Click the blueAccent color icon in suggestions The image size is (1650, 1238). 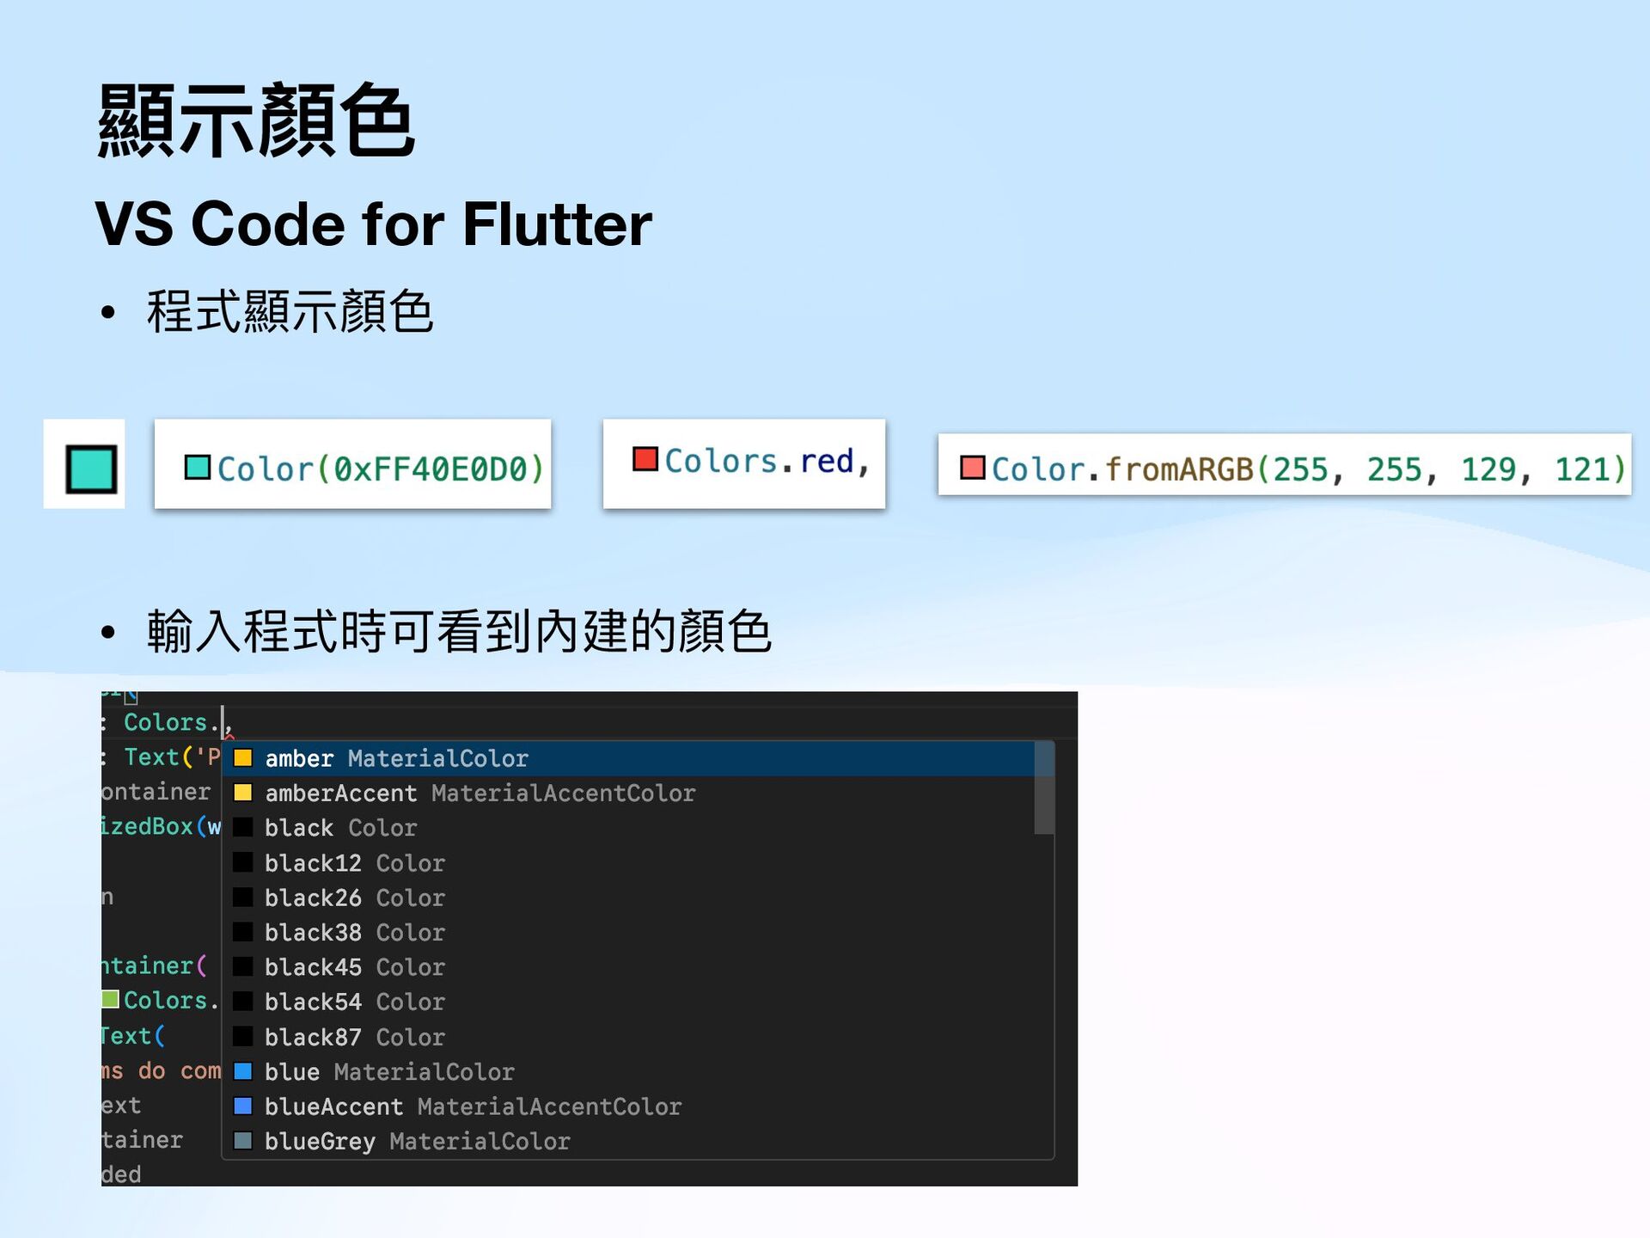coord(243,1106)
